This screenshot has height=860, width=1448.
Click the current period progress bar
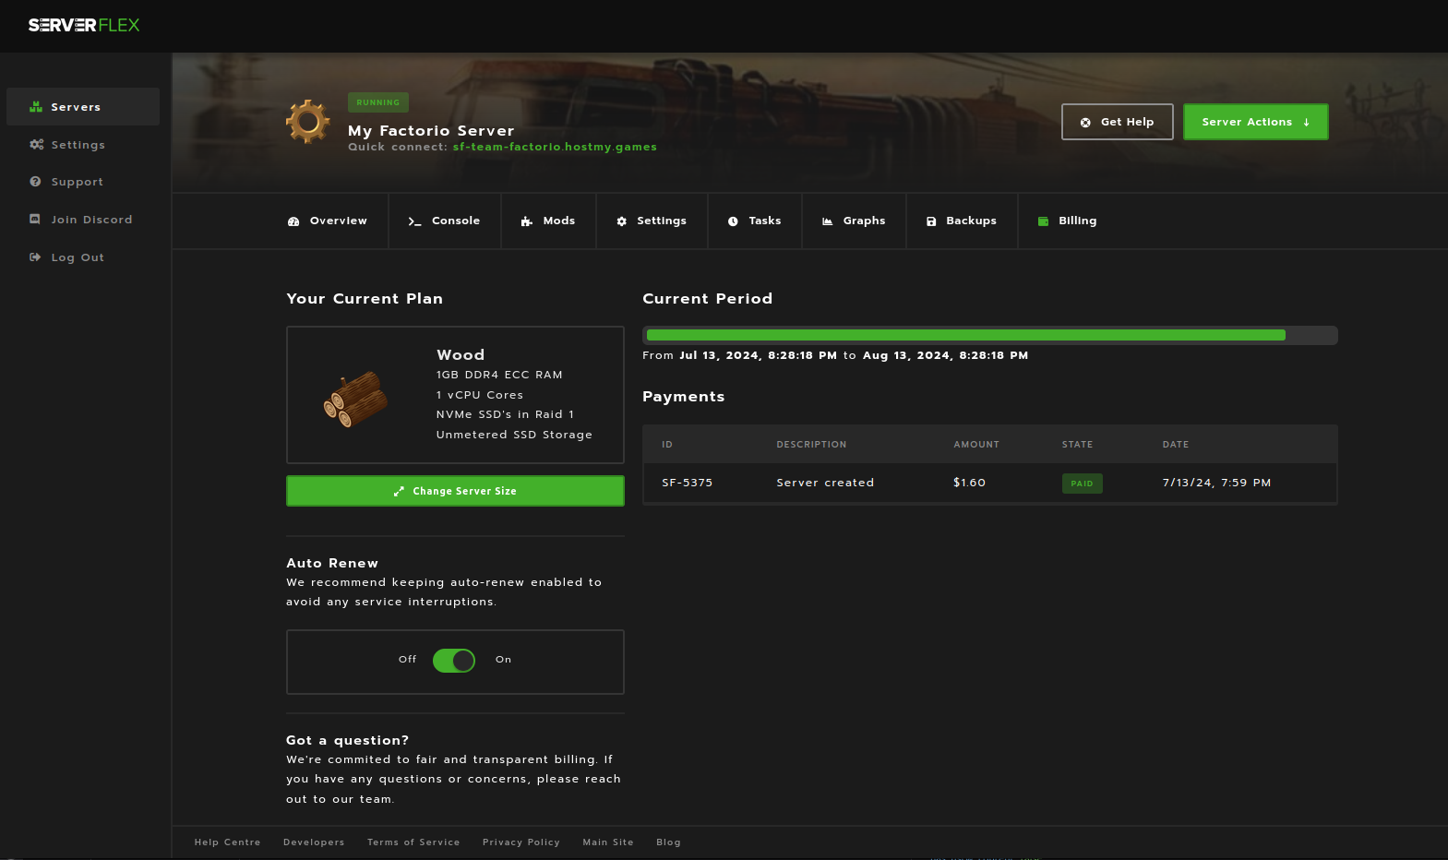click(x=990, y=335)
